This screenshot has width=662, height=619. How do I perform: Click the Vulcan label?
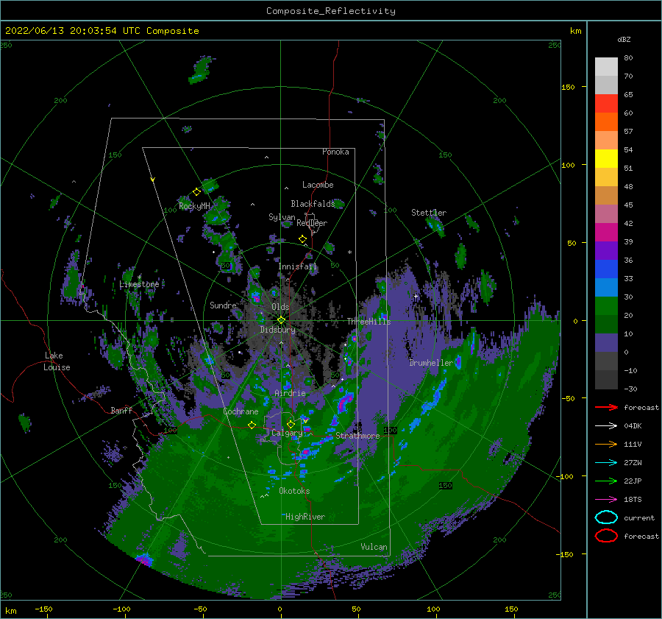[x=374, y=547]
